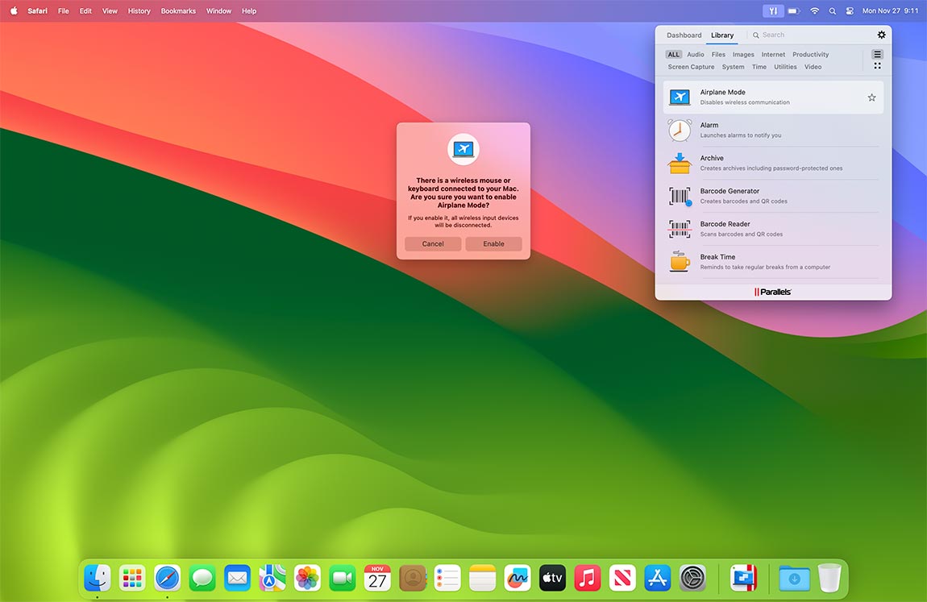Image resolution: width=927 pixels, height=602 pixels.
Task: Select the Archive box icon
Action: point(680,164)
